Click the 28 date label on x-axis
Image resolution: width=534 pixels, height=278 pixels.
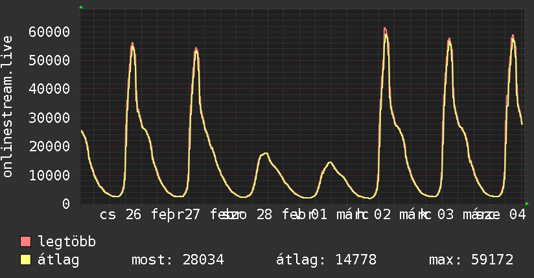pos(264,215)
